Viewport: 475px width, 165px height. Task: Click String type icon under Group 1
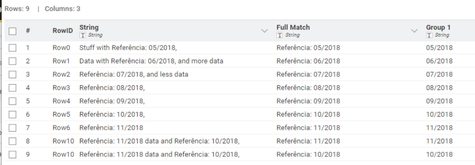click(x=430, y=35)
